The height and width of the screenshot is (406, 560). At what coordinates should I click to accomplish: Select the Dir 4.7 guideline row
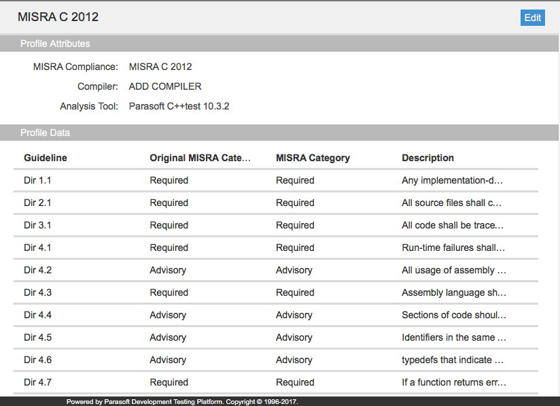(x=276, y=383)
